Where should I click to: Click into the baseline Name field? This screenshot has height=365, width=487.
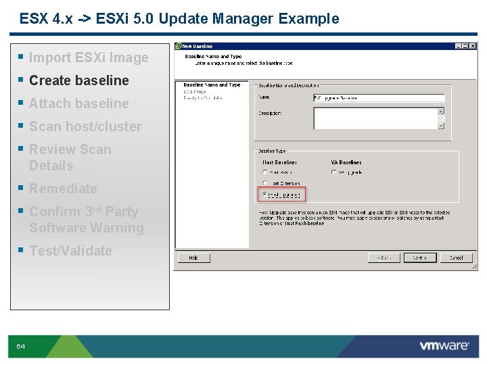tap(379, 98)
